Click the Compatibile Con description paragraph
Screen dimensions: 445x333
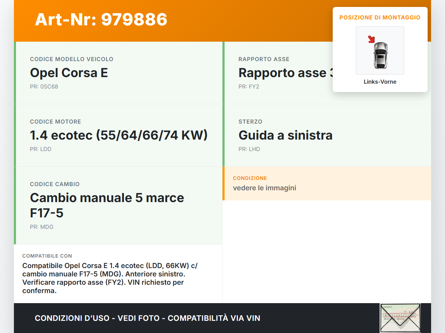[110, 278]
